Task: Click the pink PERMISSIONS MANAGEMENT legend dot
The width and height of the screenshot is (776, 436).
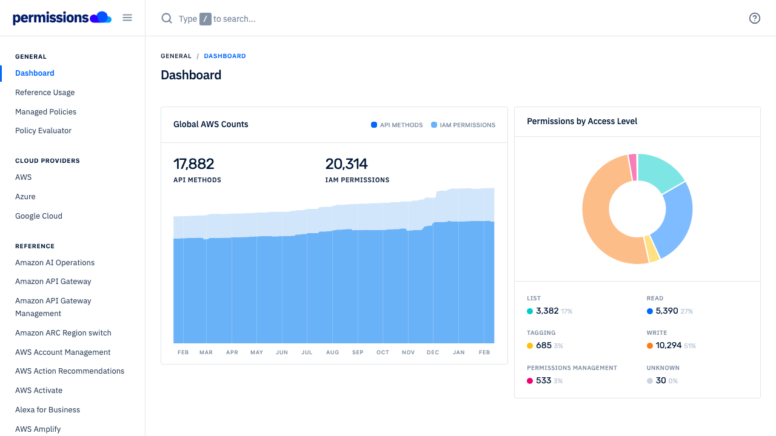Action: pos(530,381)
